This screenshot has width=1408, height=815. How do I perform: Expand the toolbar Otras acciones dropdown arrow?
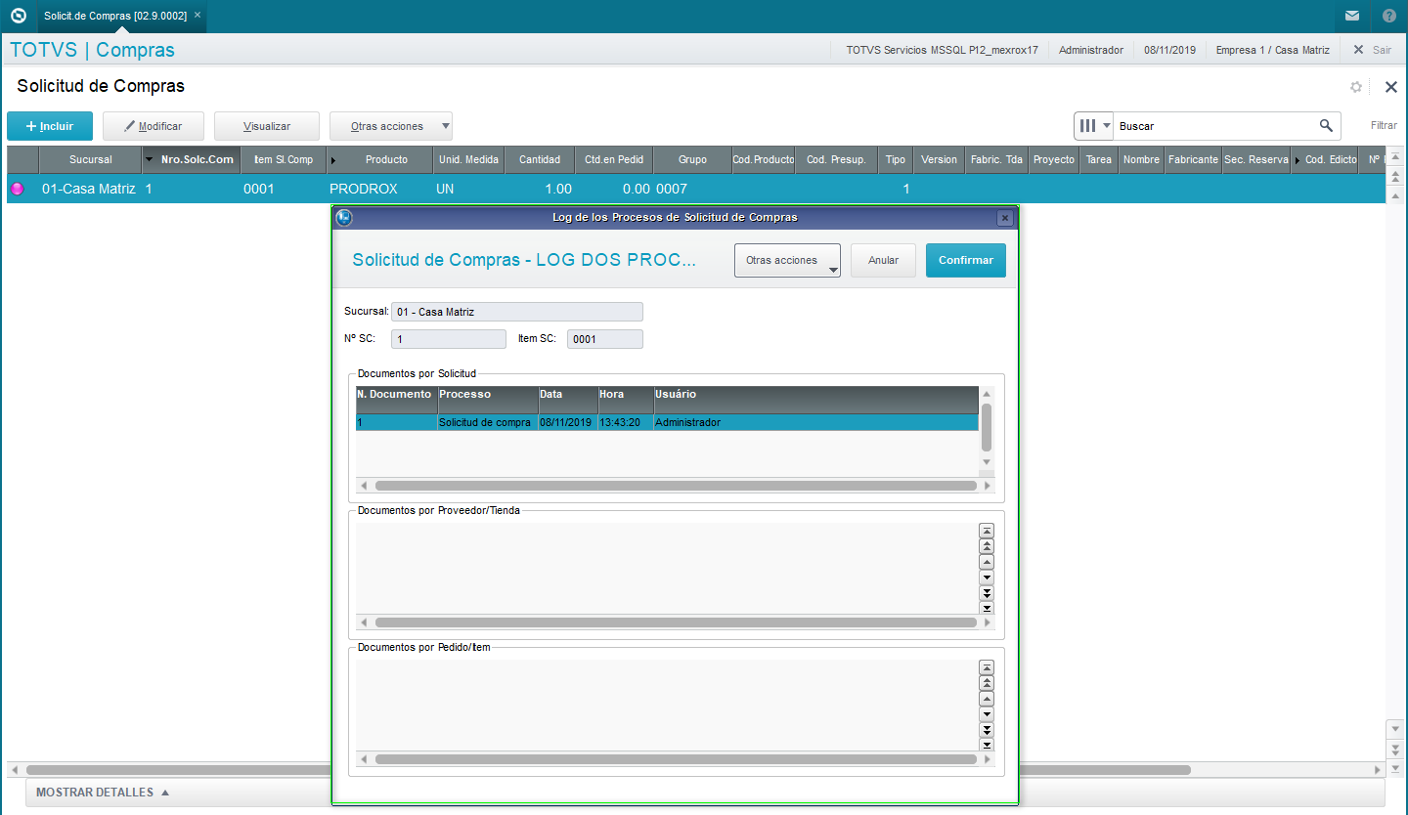[445, 126]
